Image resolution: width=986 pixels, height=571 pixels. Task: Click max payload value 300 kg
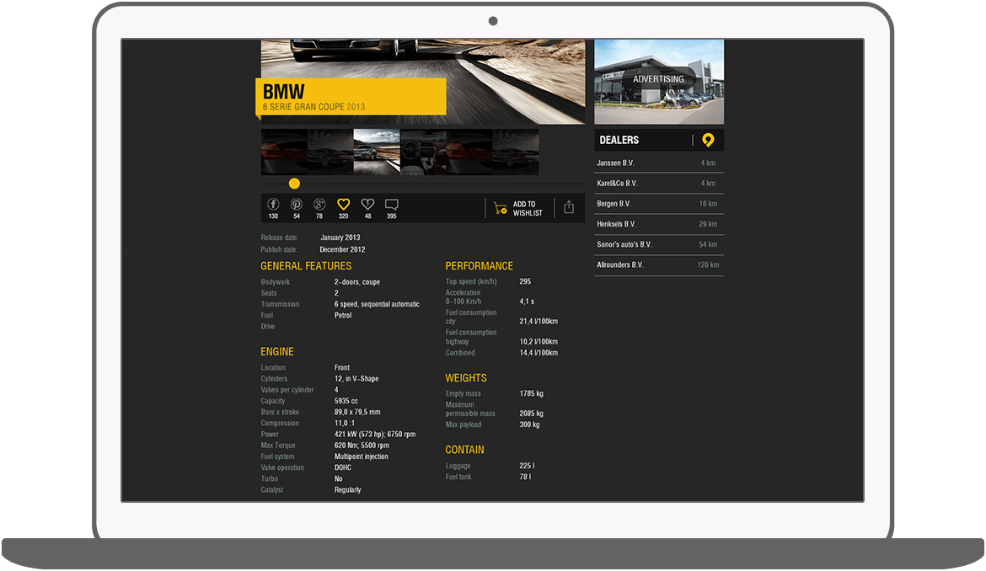pyautogui.click(x=529, y=424)
